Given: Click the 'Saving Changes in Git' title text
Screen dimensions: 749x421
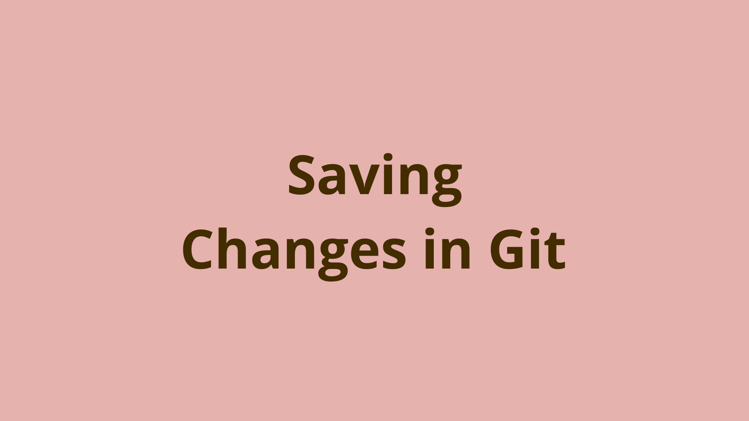Looking at the screenshot, I should [x=374, y=210].
